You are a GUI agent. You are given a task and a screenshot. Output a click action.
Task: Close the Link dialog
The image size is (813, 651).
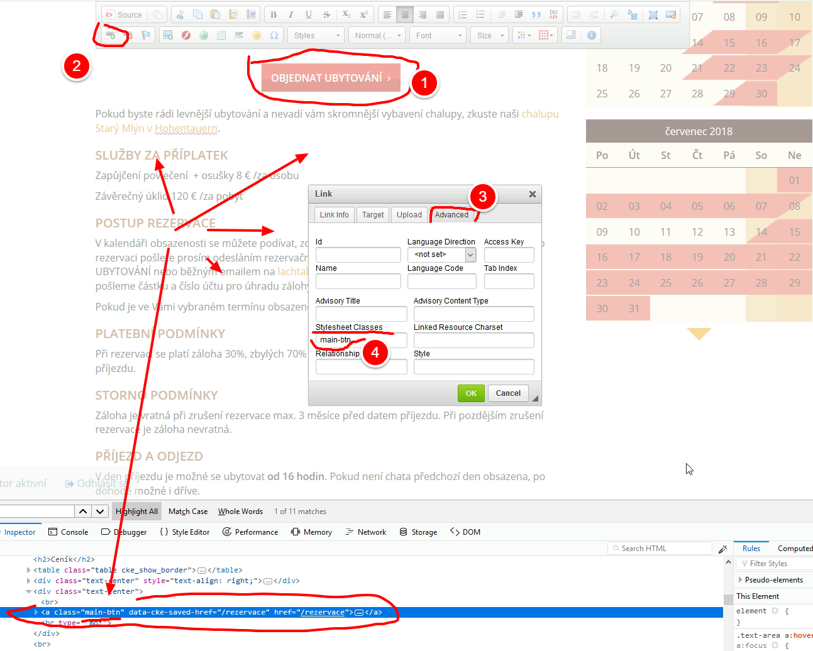tap(533, 194)
